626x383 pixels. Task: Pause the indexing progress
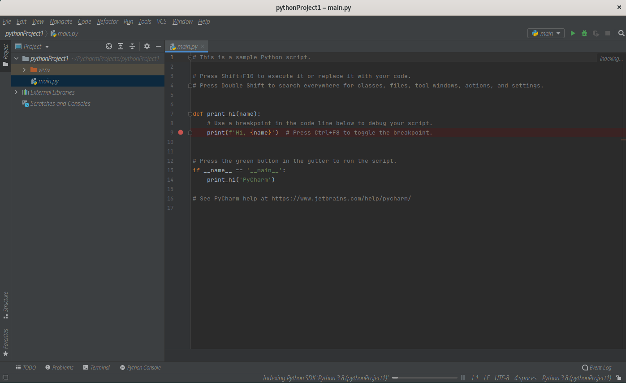tap(463, 378)
